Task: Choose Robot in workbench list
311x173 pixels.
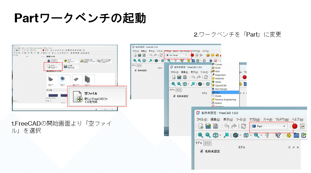Action: [225, 103]
